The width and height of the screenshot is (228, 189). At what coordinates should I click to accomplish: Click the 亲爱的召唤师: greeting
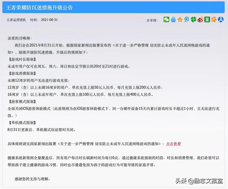click(x=19, y=38)
